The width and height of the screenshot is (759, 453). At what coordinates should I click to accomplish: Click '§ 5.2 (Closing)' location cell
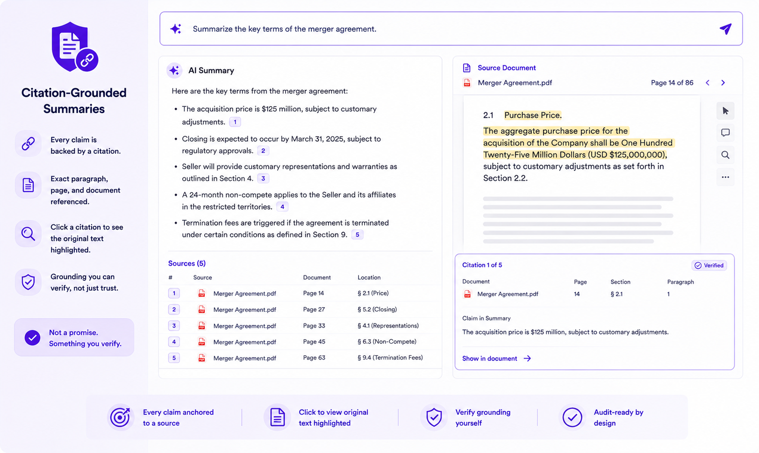[x=377, y=309]
